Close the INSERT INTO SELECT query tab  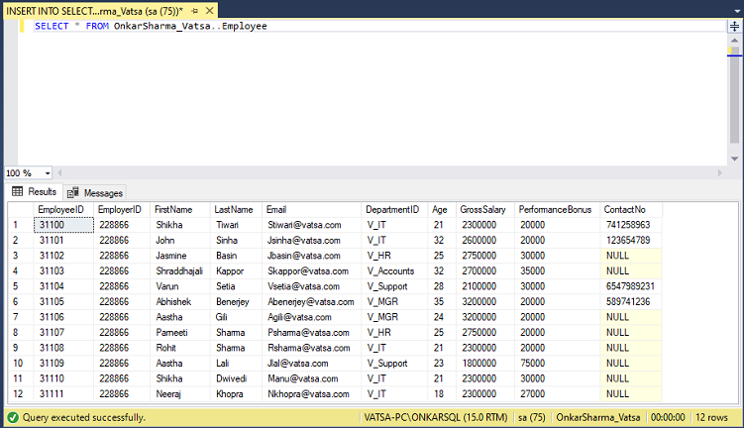pos(209,11)
